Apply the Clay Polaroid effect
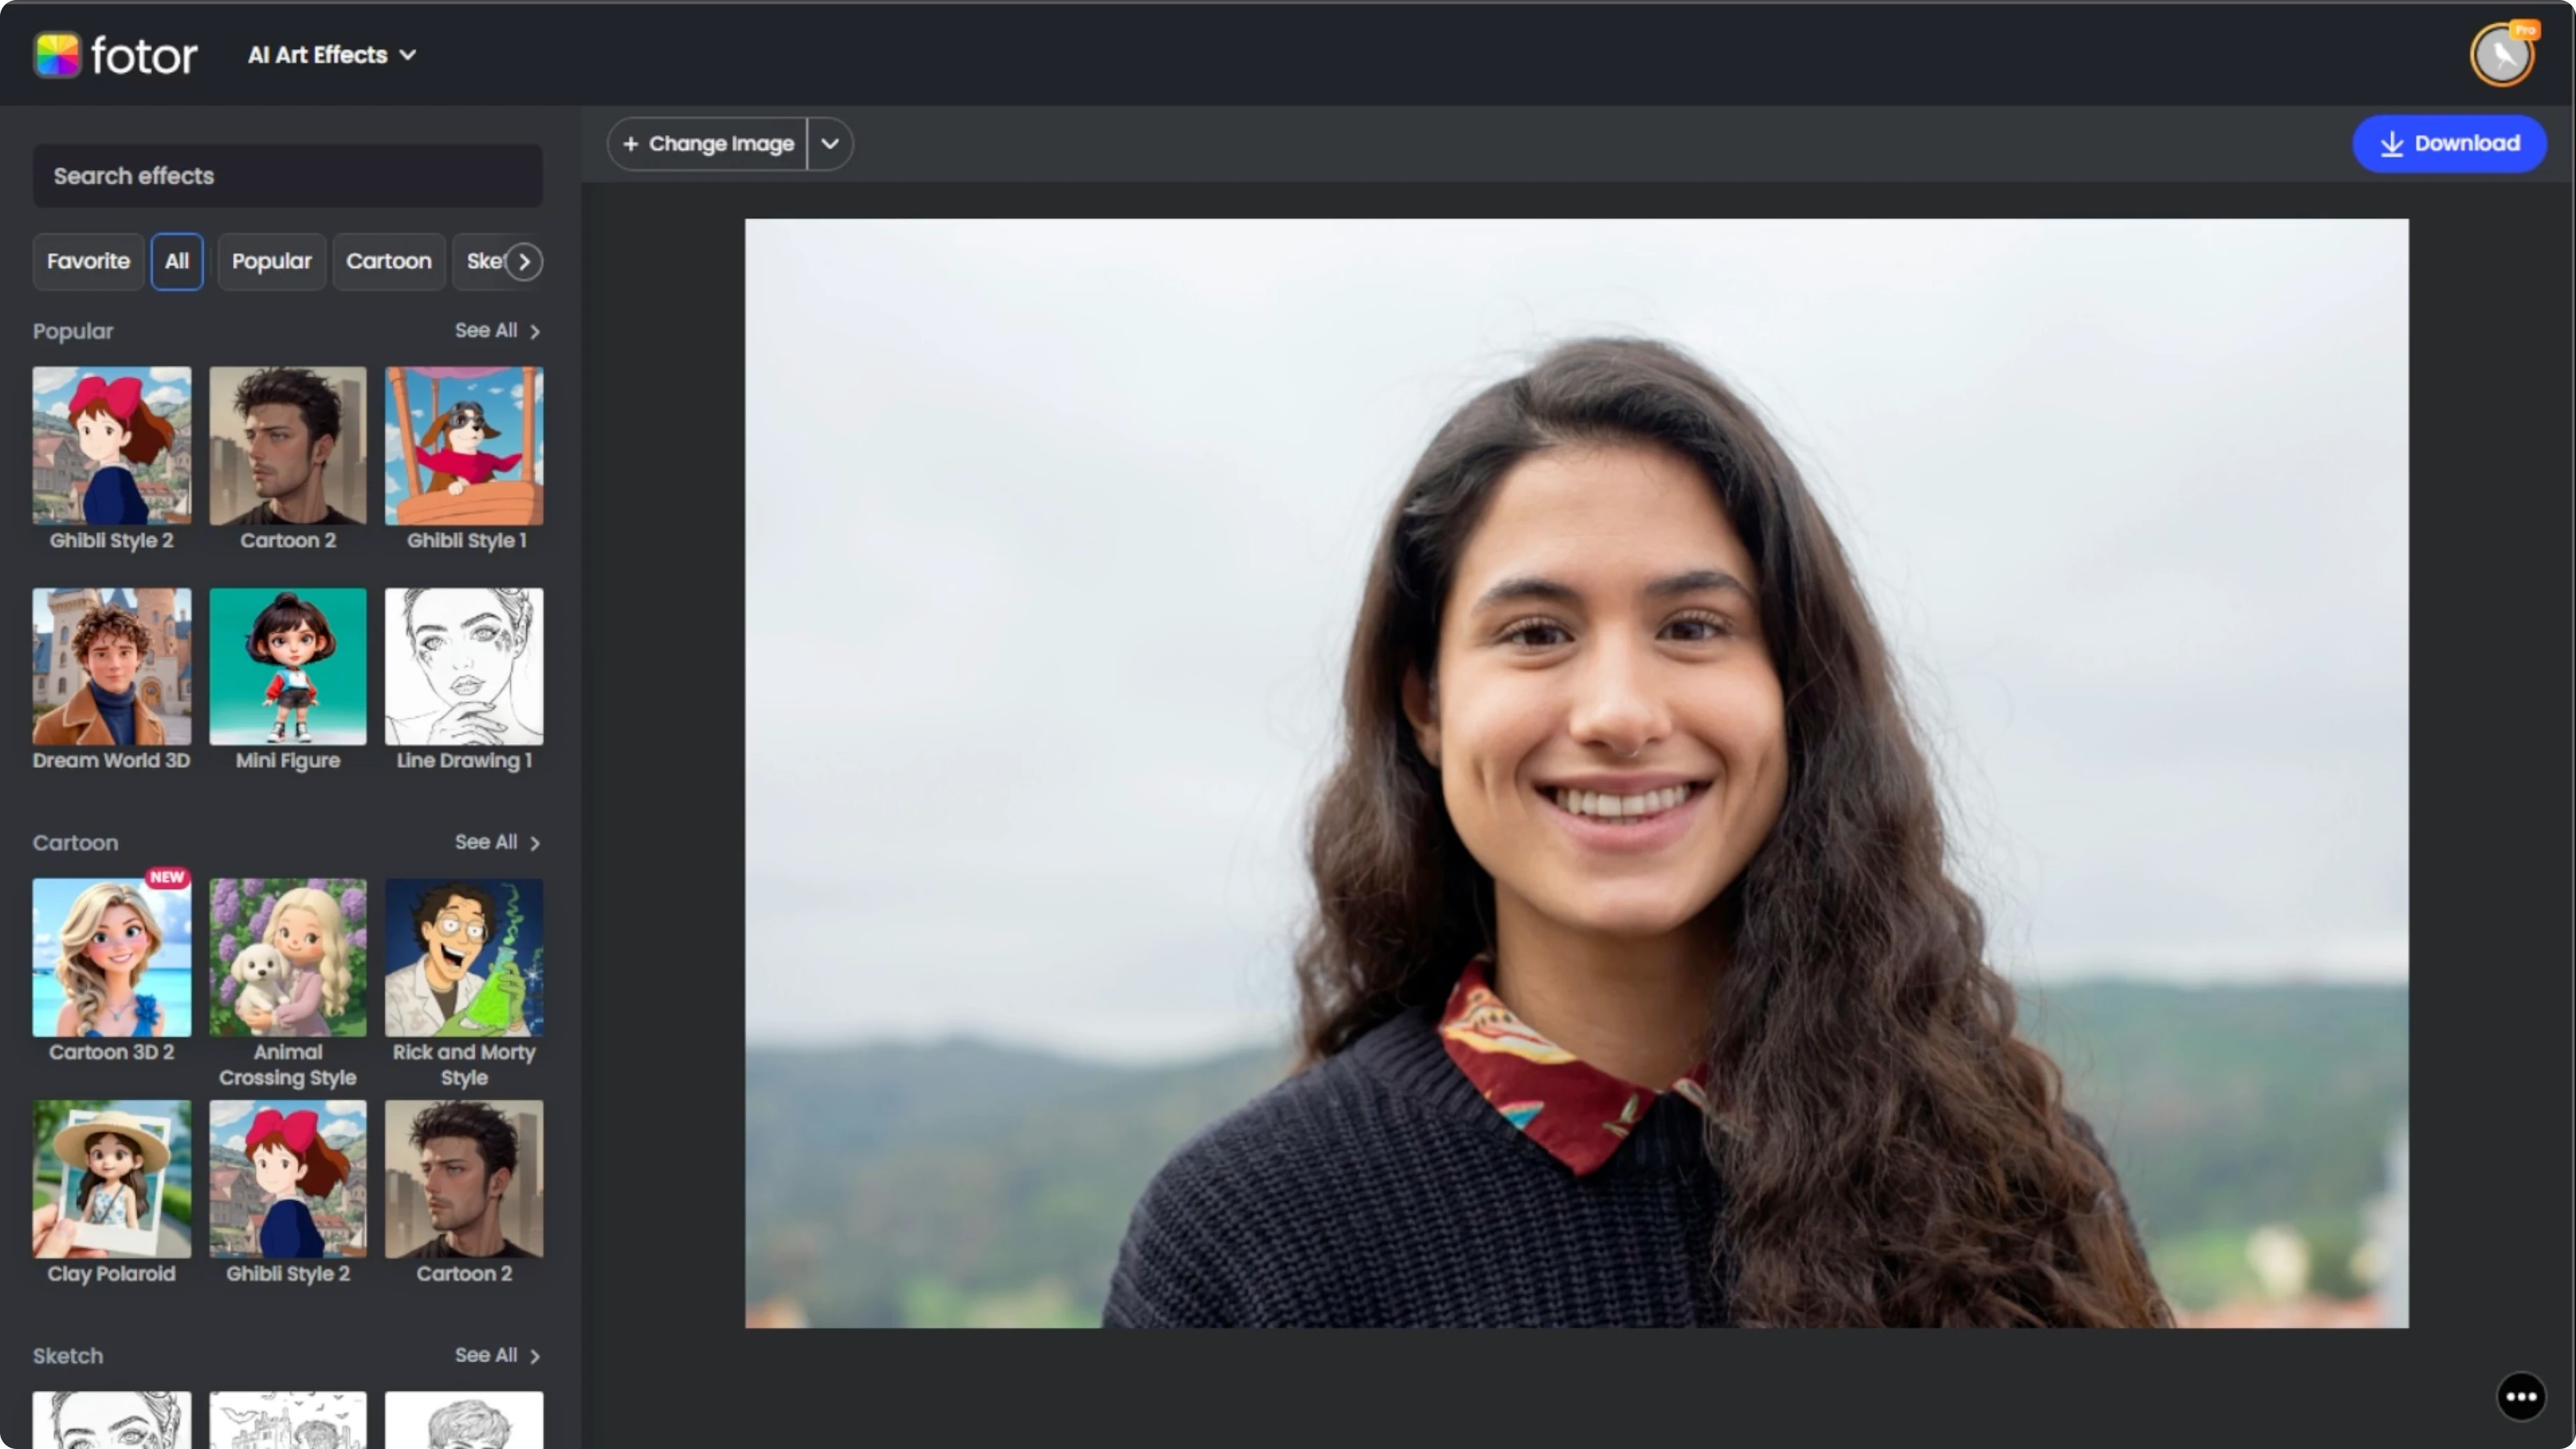 [x=112, y=1180]
